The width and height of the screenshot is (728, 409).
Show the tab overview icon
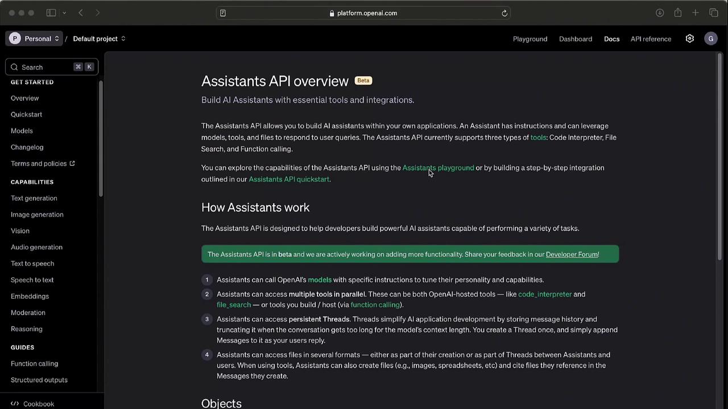coord(714,13)
